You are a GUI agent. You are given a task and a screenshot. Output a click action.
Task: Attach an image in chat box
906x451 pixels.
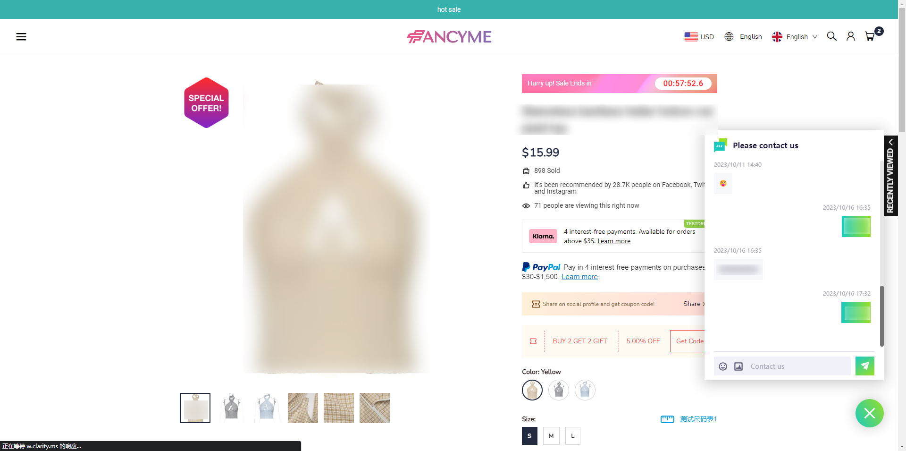click(738, 366)
